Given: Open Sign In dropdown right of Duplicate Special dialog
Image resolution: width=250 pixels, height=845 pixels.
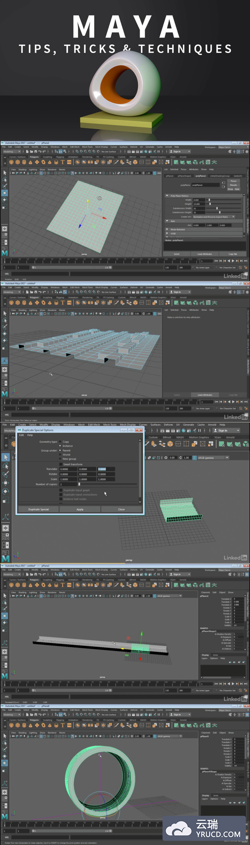Looking at the screenshot, I should pyautogui.click(x=227, y=430).
